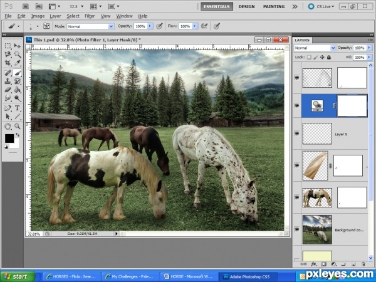The width and height of the screenshot is (376, 282).
Task: Select the History Brush tool
Action: click(x=17, y=81)
